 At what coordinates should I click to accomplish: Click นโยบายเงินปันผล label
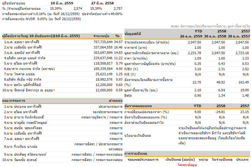(x=138, y=136)
